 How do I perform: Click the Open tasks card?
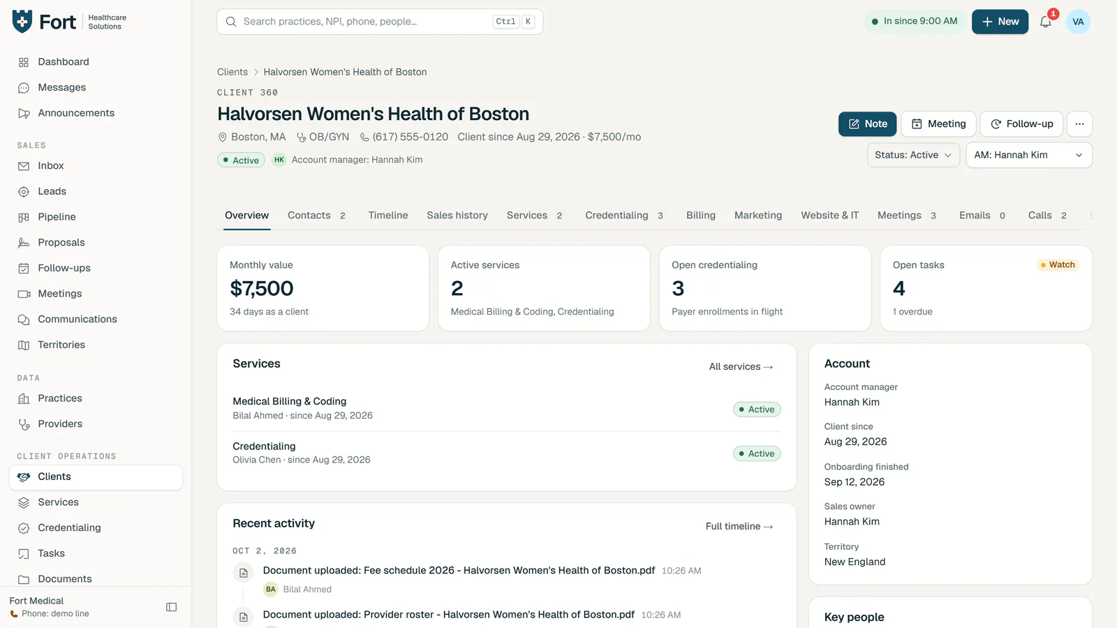pos(986,288)
